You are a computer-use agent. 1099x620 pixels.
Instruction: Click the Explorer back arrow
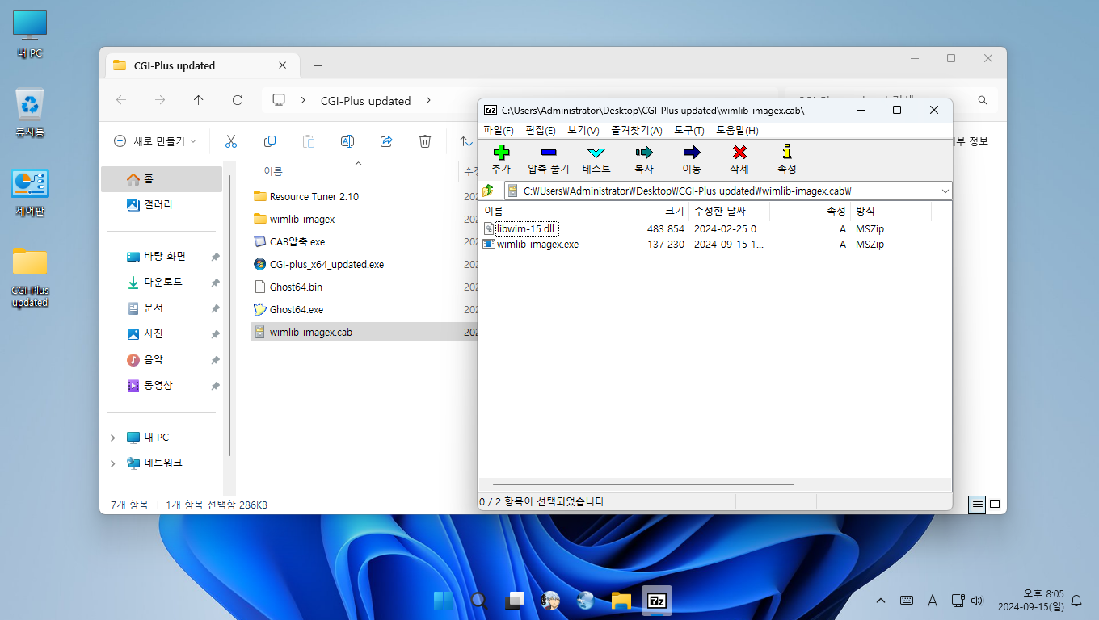(x=121, y=100)
